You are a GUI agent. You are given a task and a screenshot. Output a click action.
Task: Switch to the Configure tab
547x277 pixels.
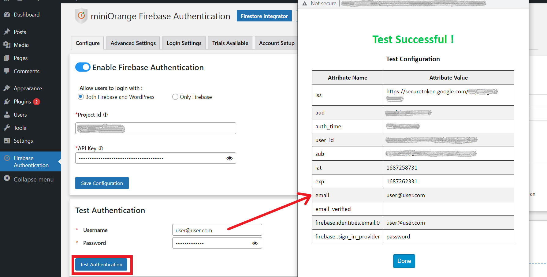pyautogui.click(x=88, y=43)
